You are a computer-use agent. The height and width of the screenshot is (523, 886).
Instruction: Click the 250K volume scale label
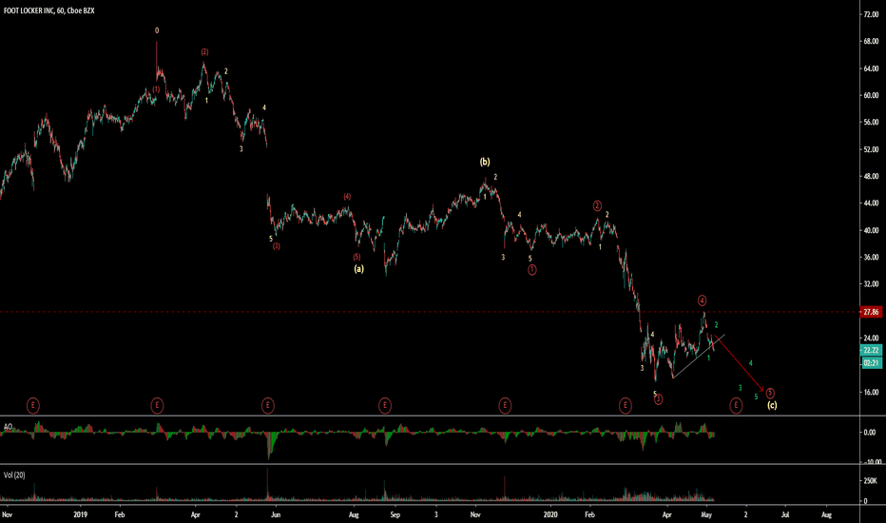[x=871, y=480]
